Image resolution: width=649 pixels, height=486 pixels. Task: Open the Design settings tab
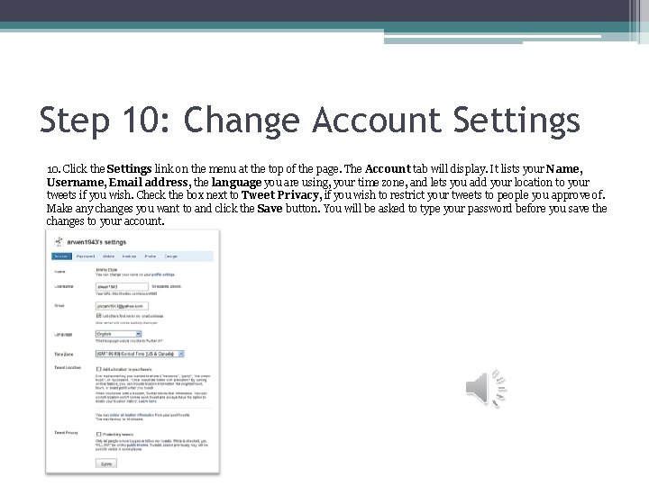click(x=171, y=256)
